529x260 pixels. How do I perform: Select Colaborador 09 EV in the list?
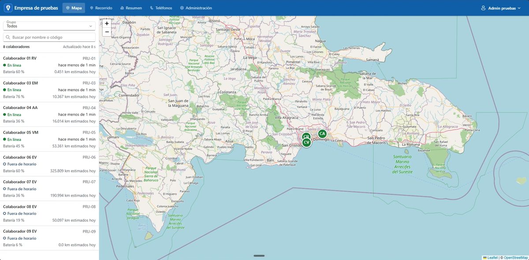point(49,238)
